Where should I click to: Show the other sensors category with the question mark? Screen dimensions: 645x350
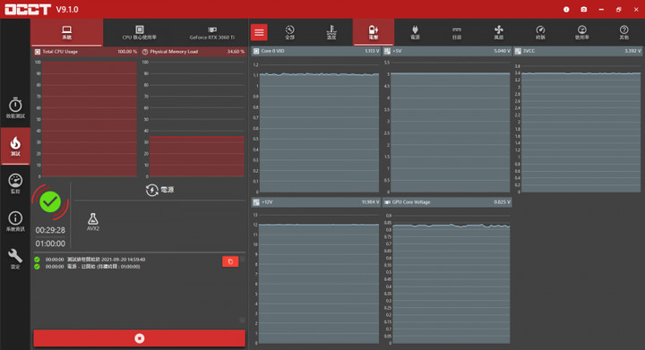coord(624,32)
